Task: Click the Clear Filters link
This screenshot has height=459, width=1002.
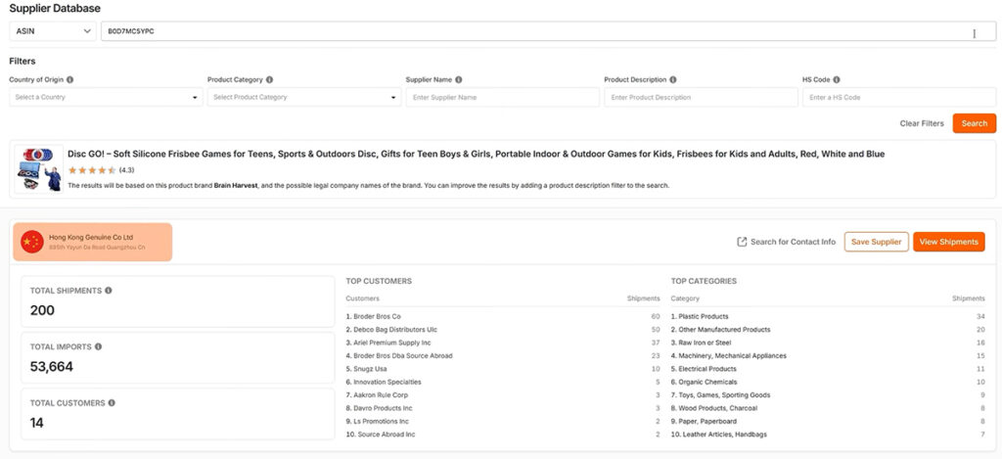Action: 922,123
